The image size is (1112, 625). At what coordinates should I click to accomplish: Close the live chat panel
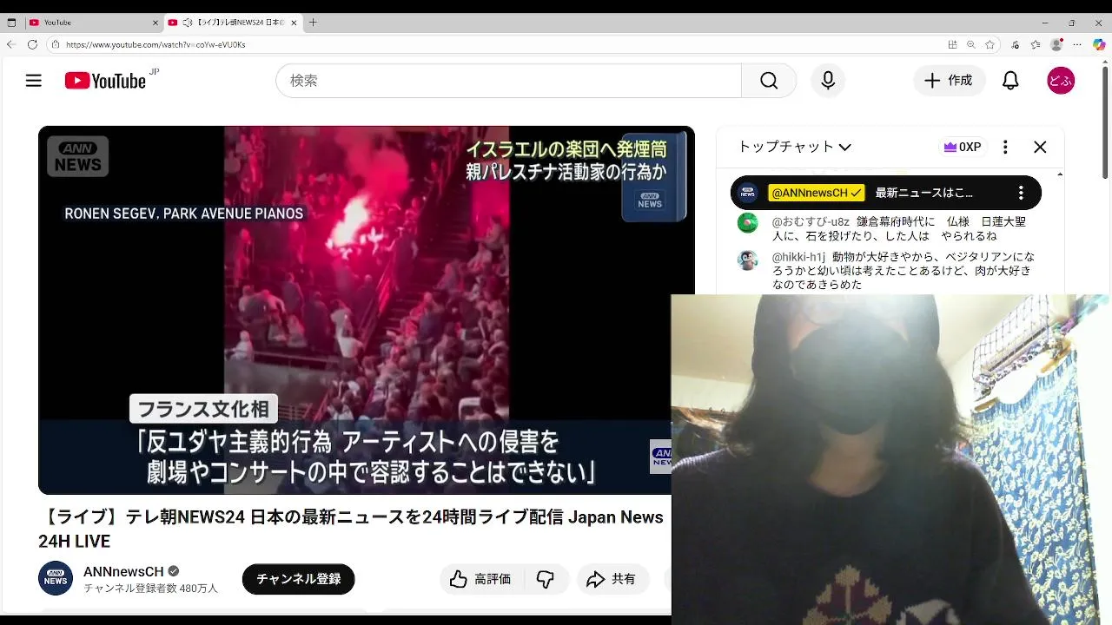1040,147
